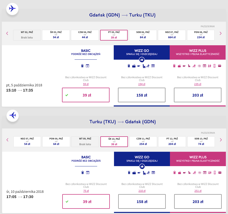Viewport: 228px width, 214px height.
Task: Click WIZZ GO fare header for Gdańsk–Turku
Action: [x=142, y=52]
